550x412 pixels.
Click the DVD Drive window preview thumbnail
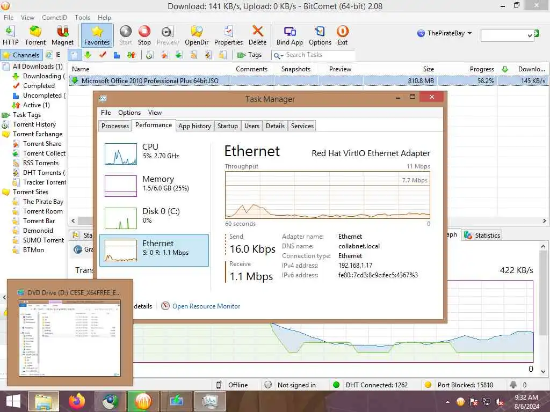tap(70, 338)
